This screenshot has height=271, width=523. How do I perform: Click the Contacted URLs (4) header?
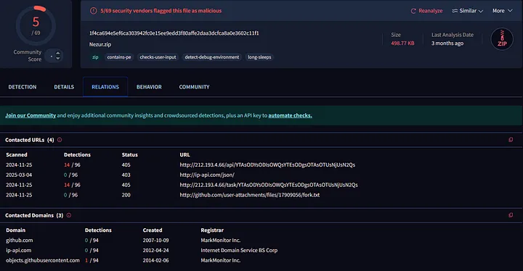30,140
